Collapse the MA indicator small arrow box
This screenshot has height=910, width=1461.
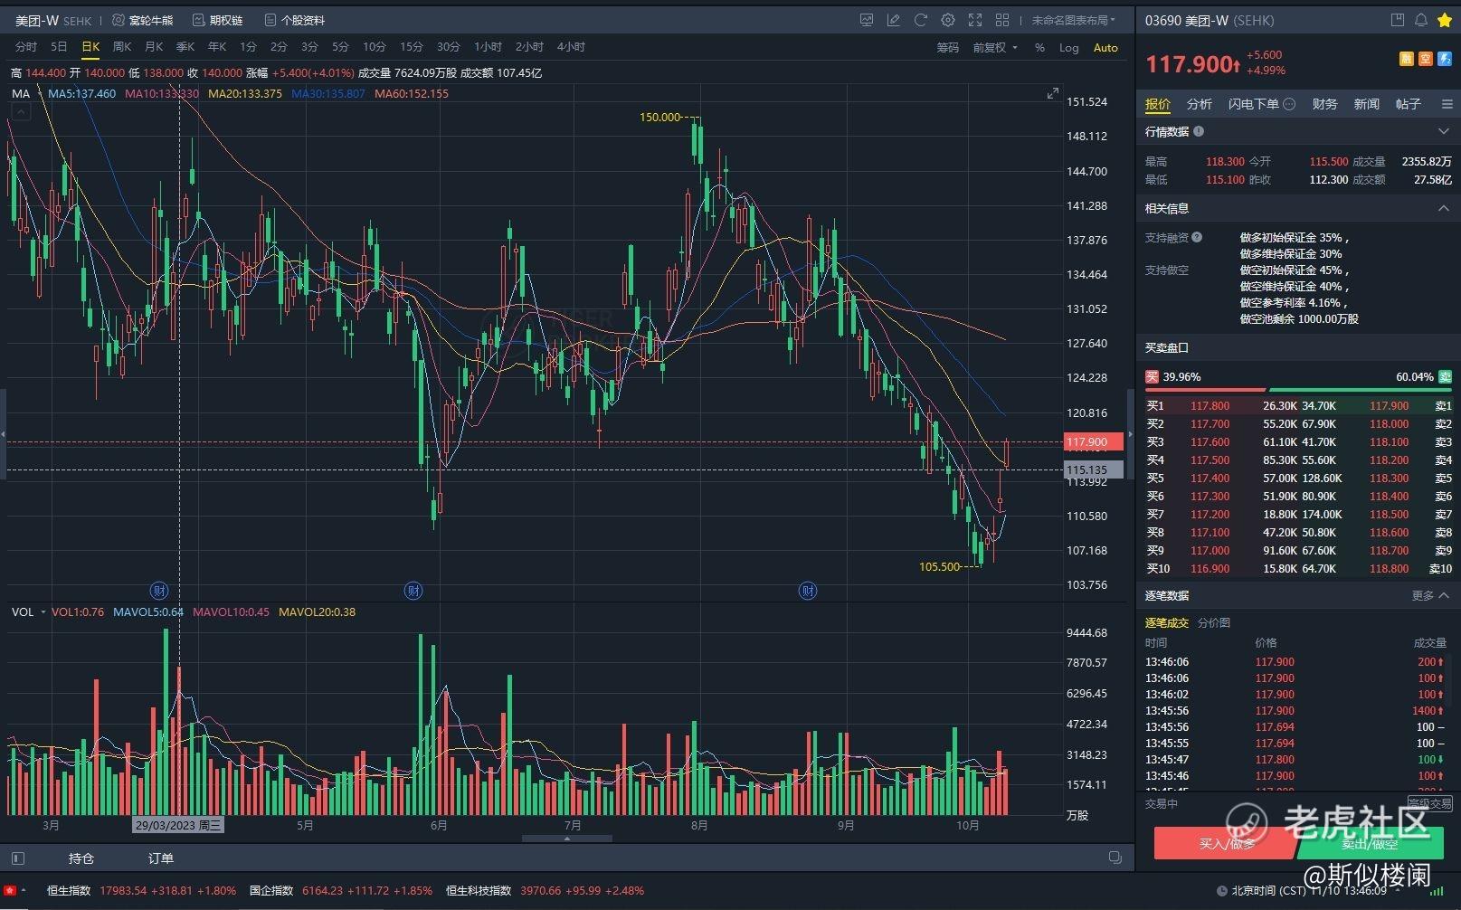pos(21,111)
